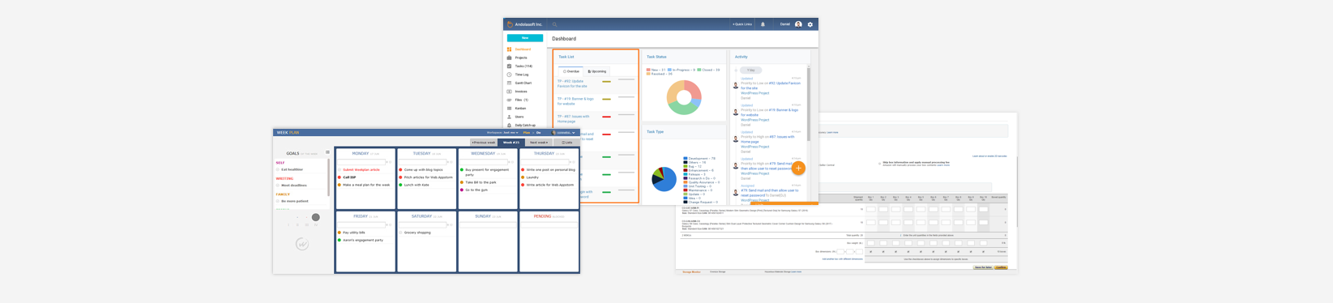Select the Overdue tab in Task List
The width and height of the screenshot is (1333, 303).
pyautogui.click(x=571, y=71)
